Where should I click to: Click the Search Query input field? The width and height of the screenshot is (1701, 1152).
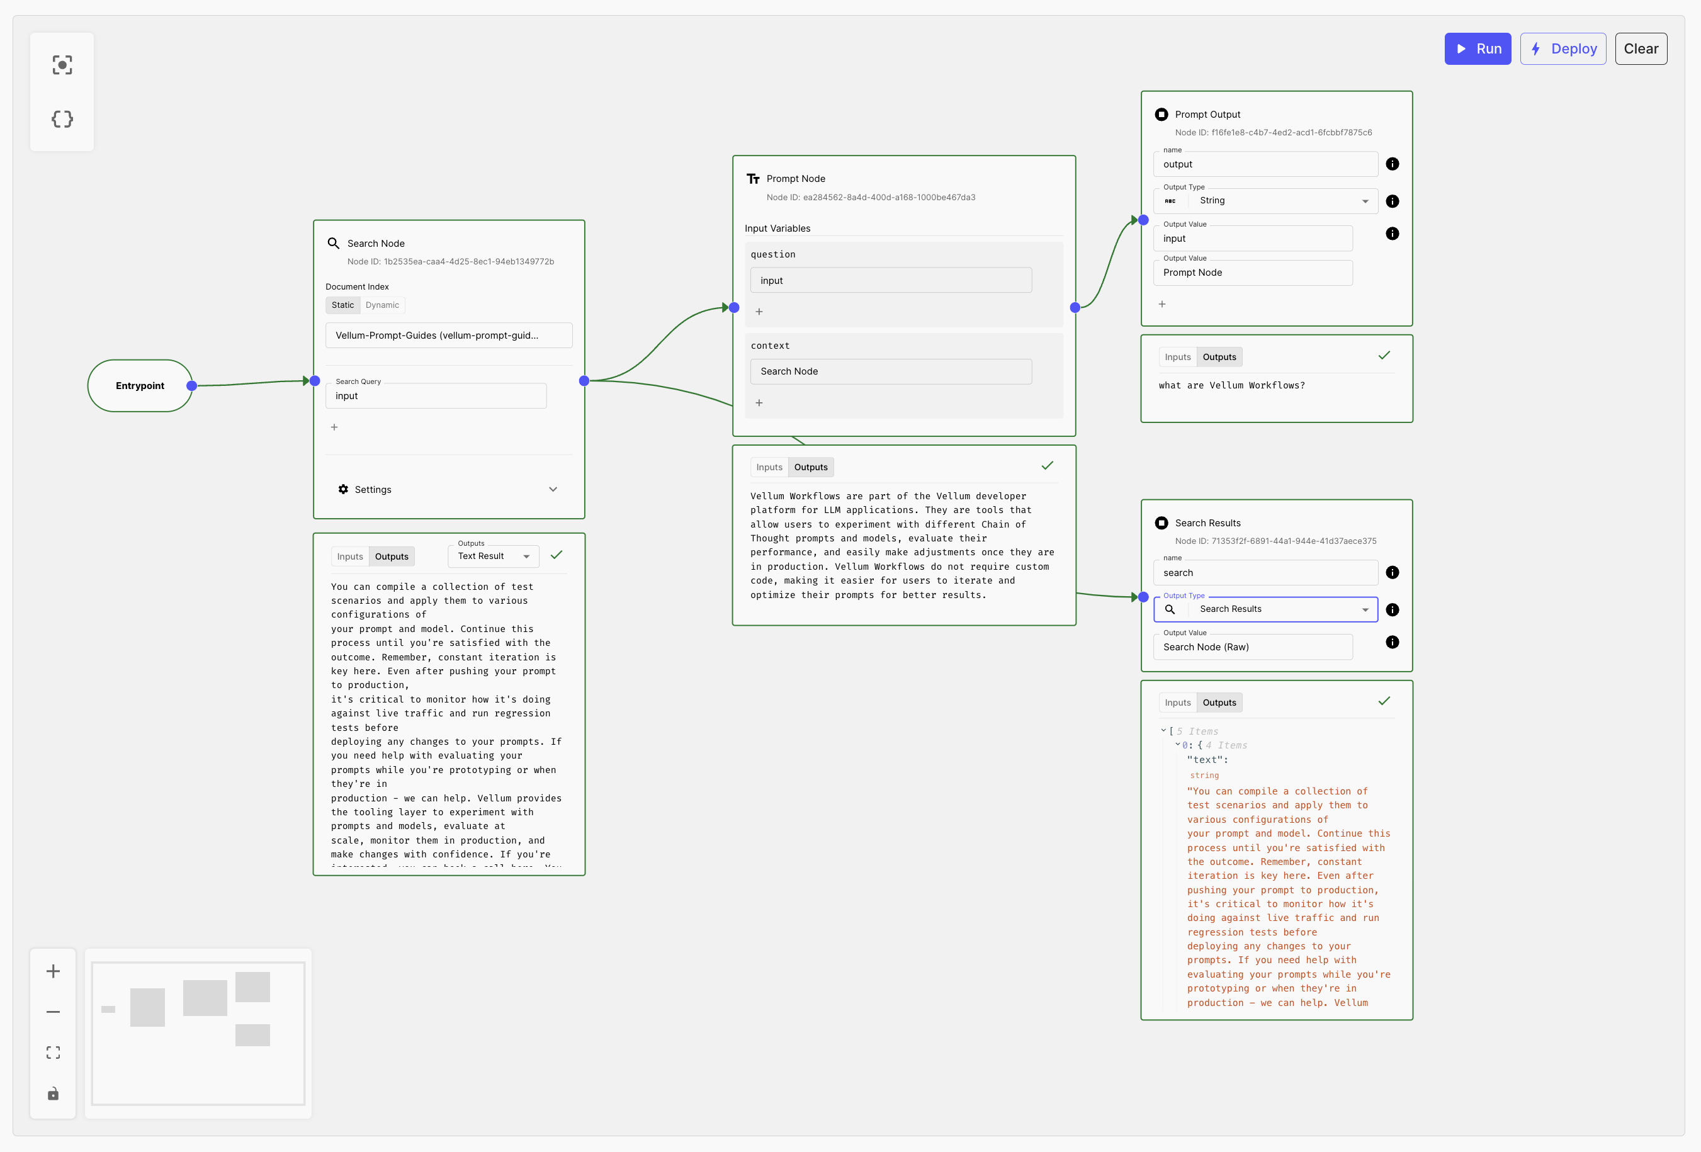pyautogui.click(x=436, y=396)
